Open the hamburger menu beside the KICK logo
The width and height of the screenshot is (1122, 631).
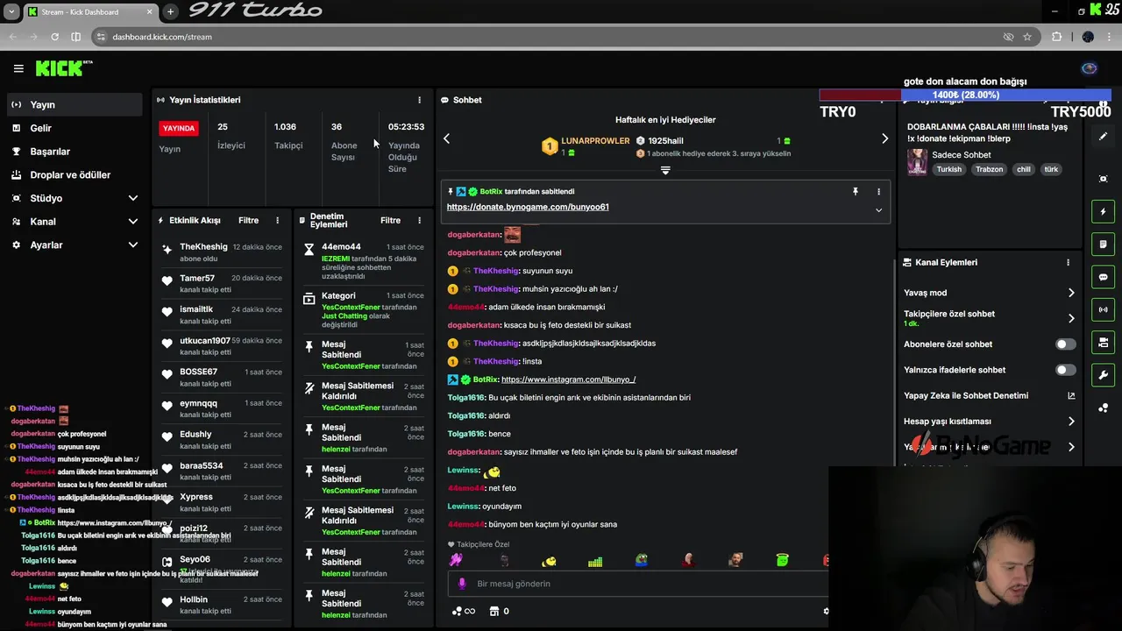coord(18,68)
